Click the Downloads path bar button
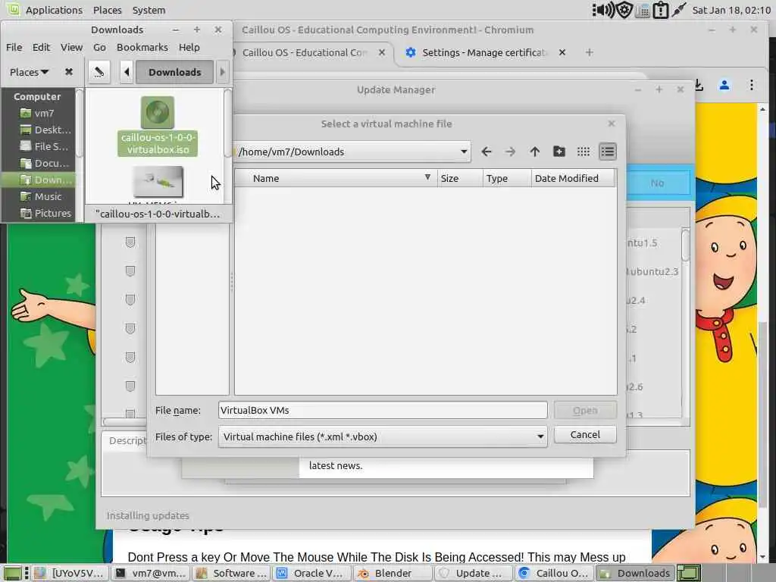Image resolution: width=776 pixels, height=582 pixels. coord(175,72)
